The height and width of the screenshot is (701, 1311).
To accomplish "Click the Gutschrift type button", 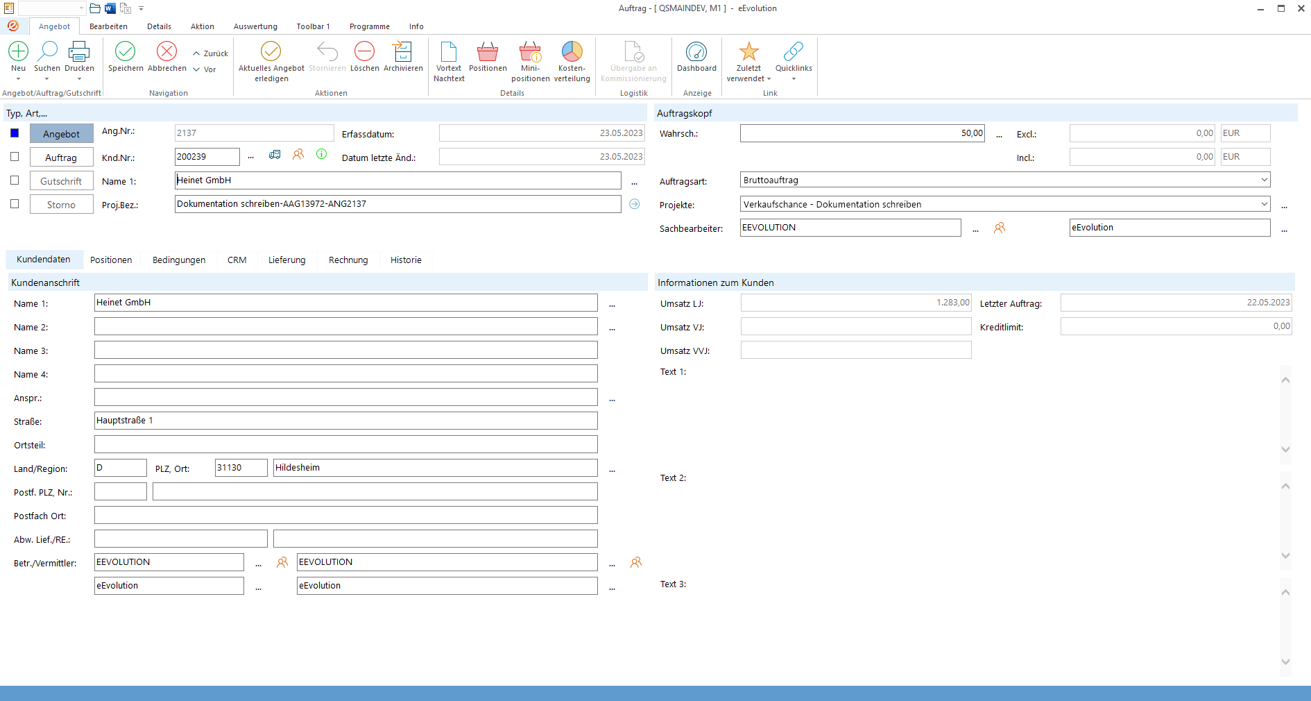I will 61,181.
